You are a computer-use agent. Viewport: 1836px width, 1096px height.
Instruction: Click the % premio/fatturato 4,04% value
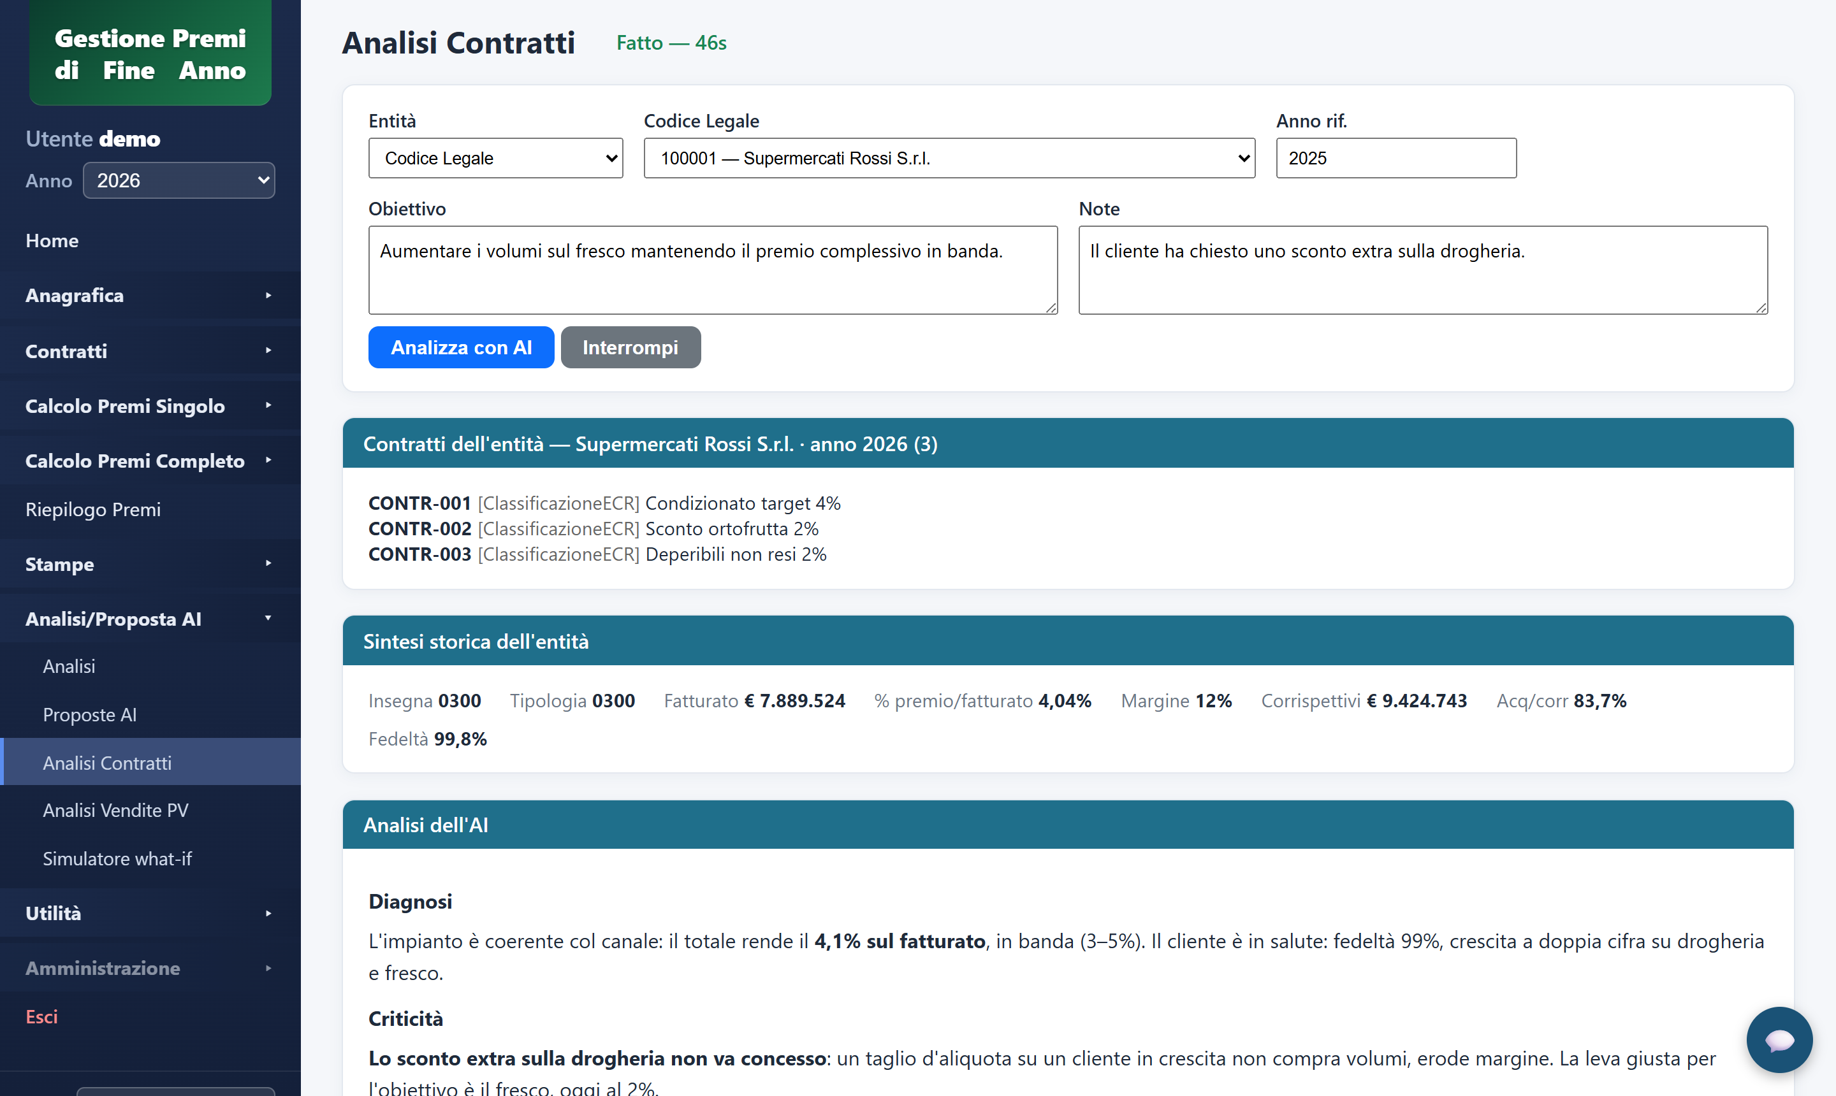point(982,700)
